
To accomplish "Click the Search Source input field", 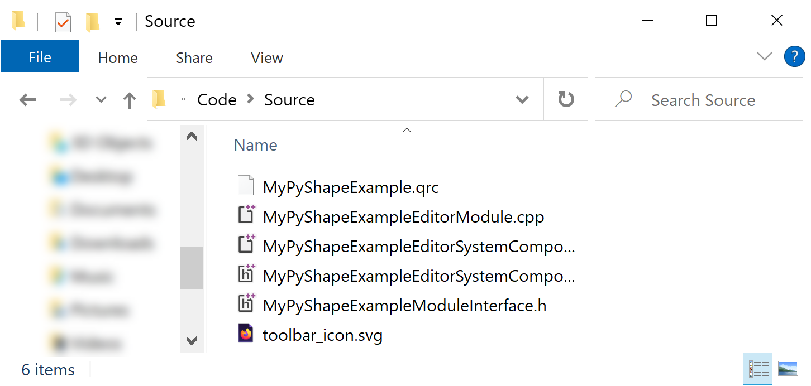I will [x=703, y=100].
